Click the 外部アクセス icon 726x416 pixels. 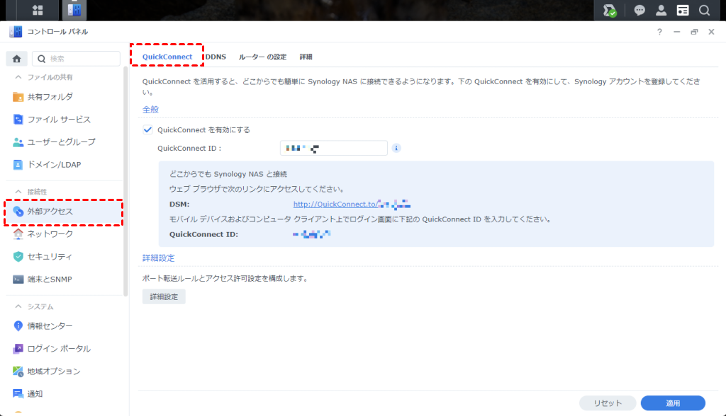pyautogui.click(x=18, y=212)
